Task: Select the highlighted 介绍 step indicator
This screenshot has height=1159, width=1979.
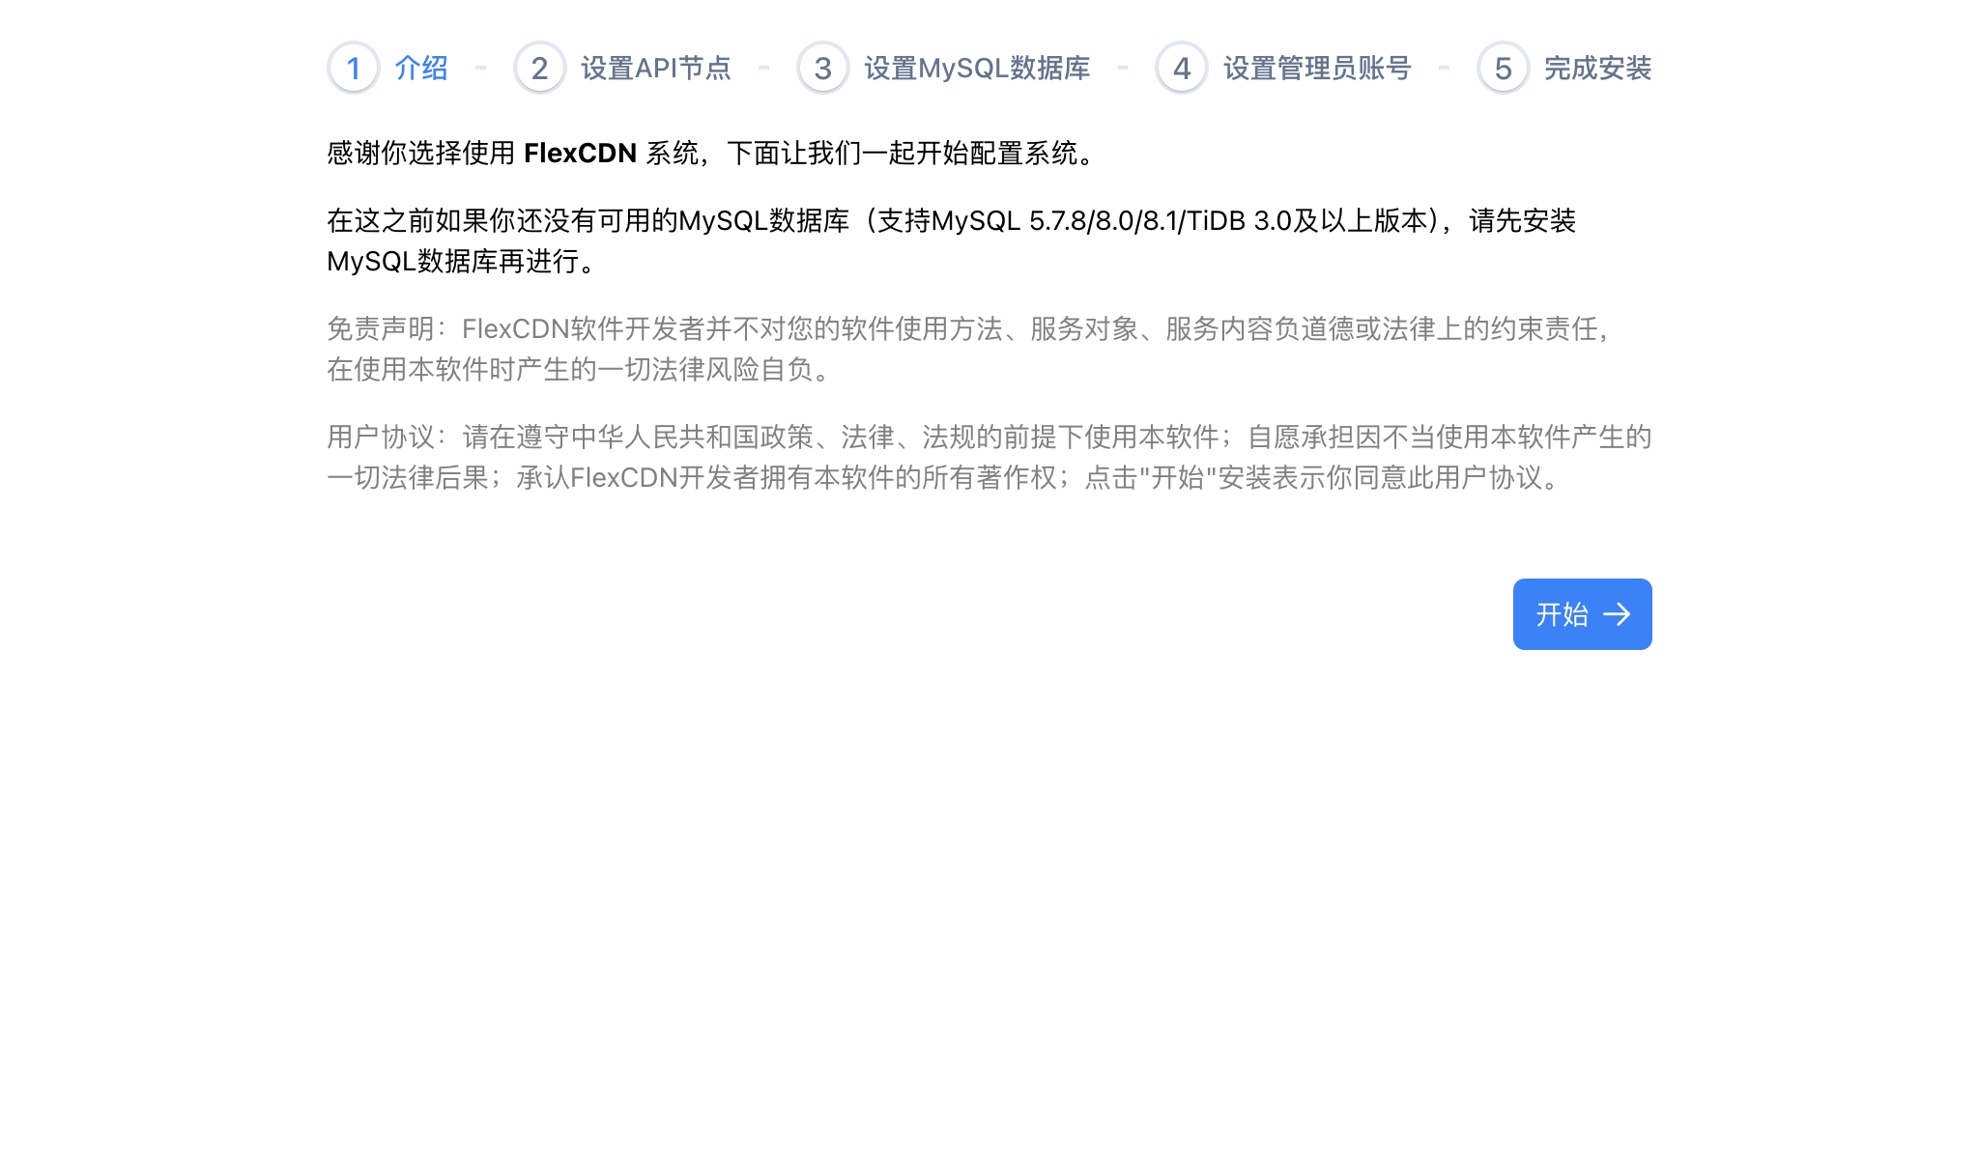Action: coord(419,68)
